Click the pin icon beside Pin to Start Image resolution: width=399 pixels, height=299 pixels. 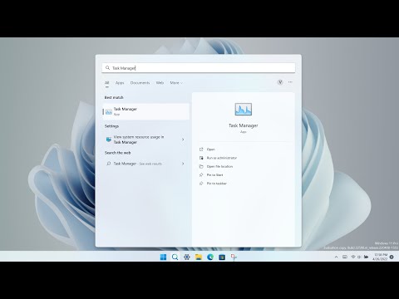(201, 175)
